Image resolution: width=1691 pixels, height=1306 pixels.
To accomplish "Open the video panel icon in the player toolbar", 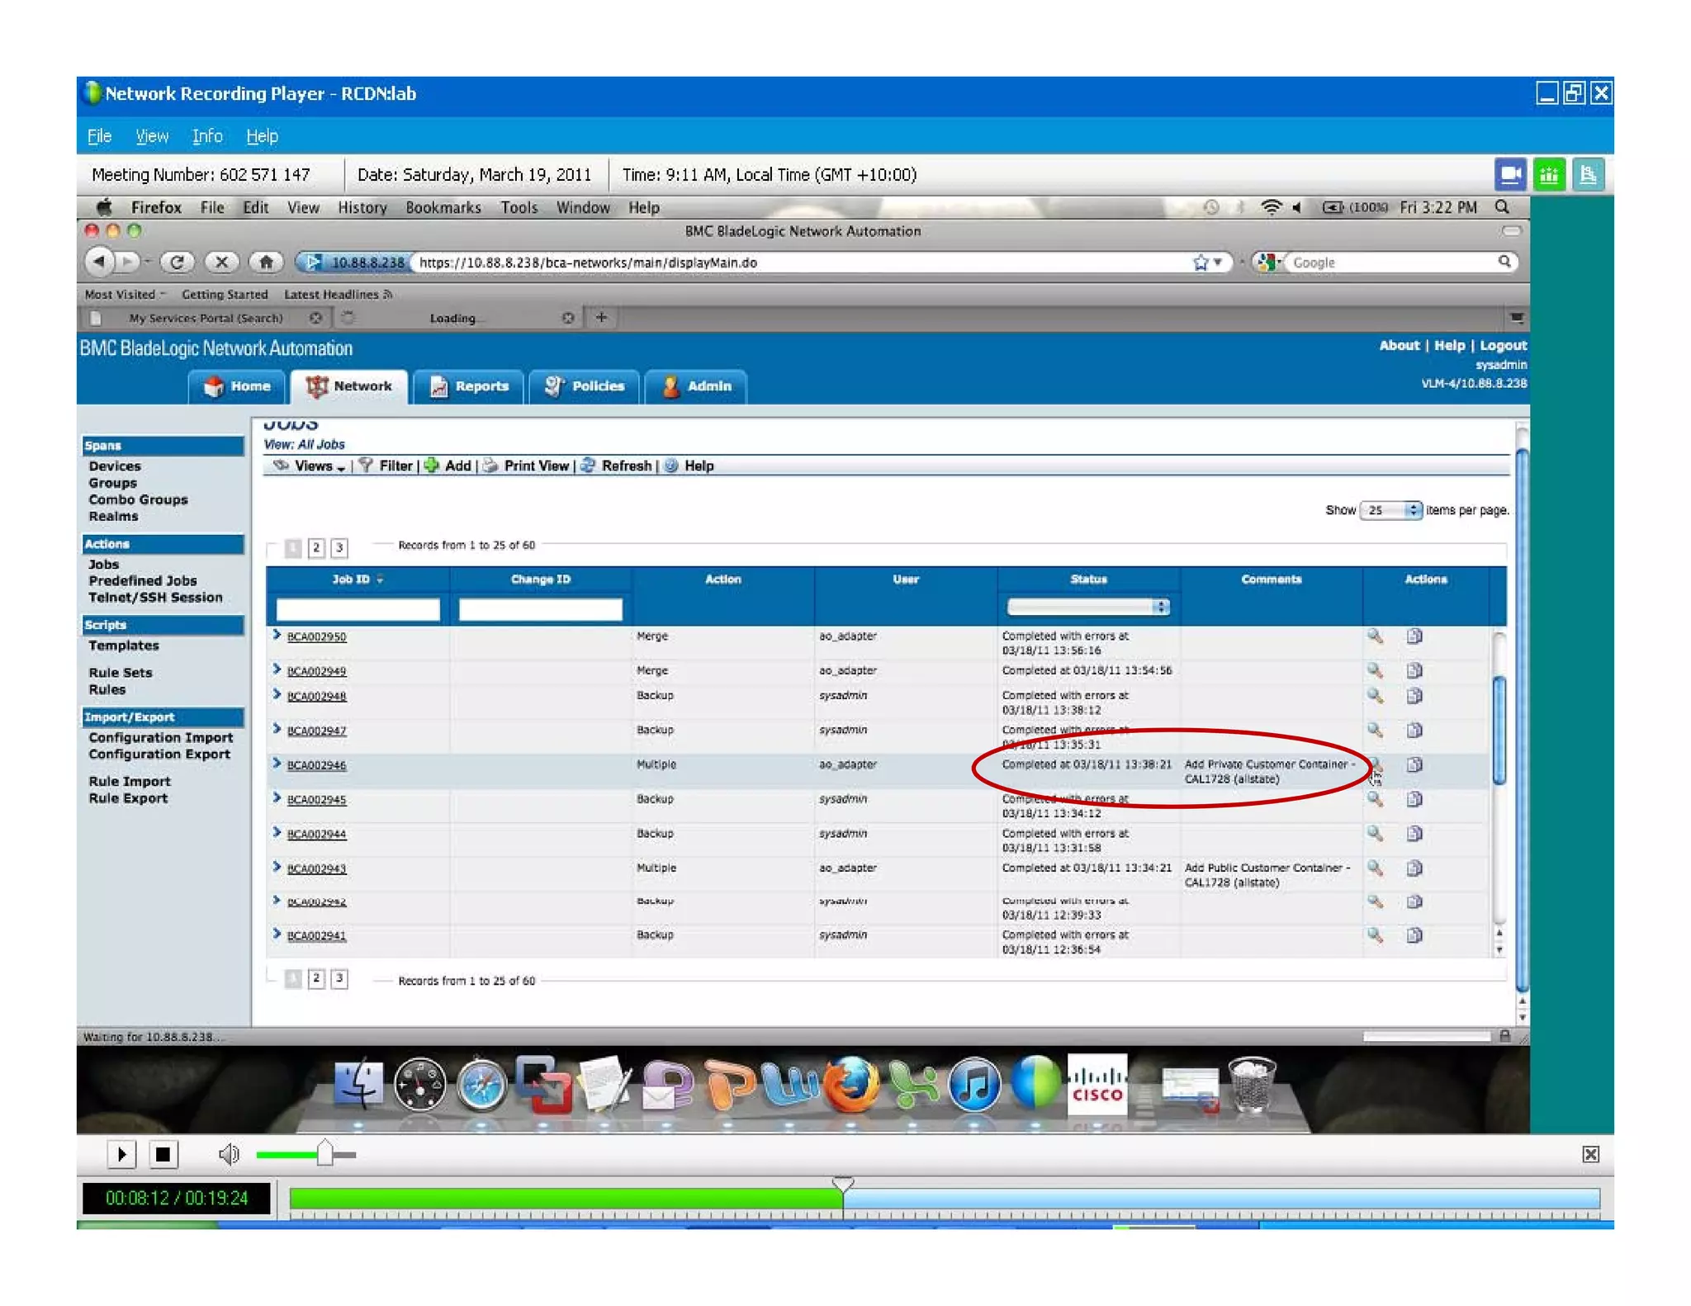I will tap(1510, 174).
